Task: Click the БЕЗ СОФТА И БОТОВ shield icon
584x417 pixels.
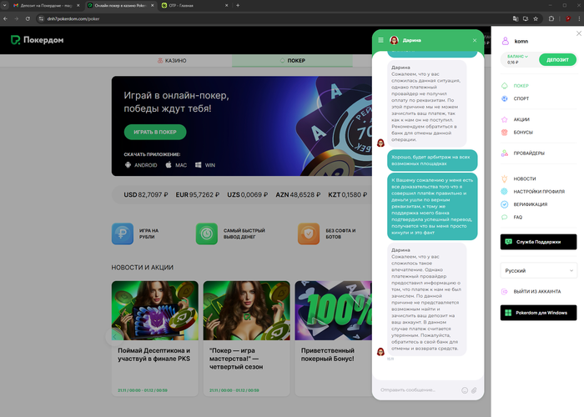Action: point(309,234)
